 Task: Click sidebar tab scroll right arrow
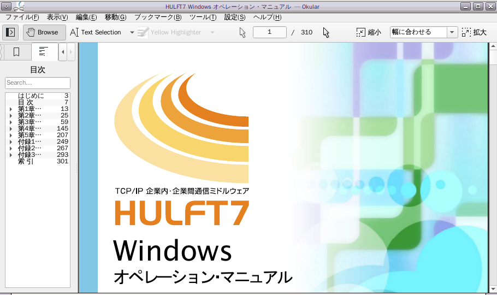(70, 52)
